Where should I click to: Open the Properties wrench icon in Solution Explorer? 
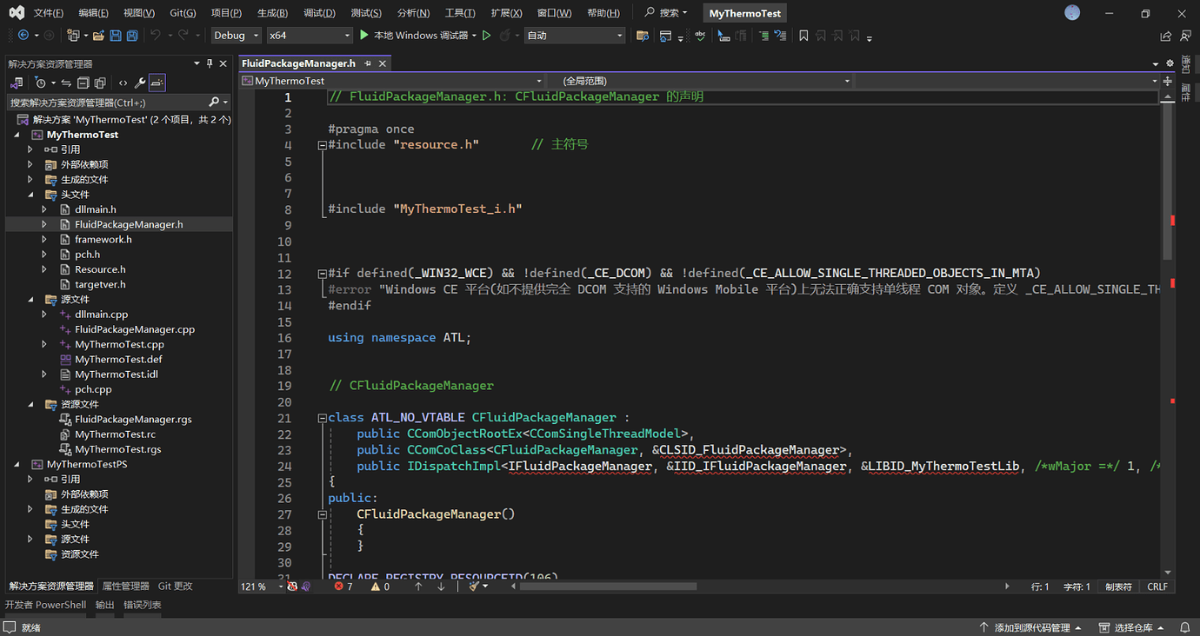tap(139, 83)
